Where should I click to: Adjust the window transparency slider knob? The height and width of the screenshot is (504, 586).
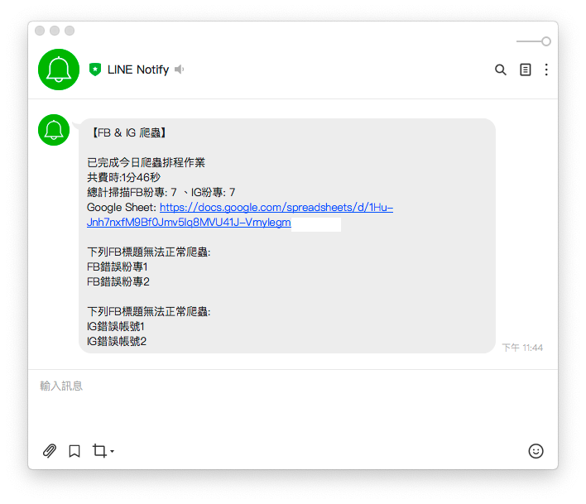pos(546,41)
